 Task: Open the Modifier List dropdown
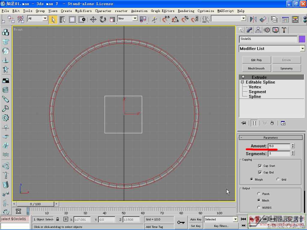[303, 49]
